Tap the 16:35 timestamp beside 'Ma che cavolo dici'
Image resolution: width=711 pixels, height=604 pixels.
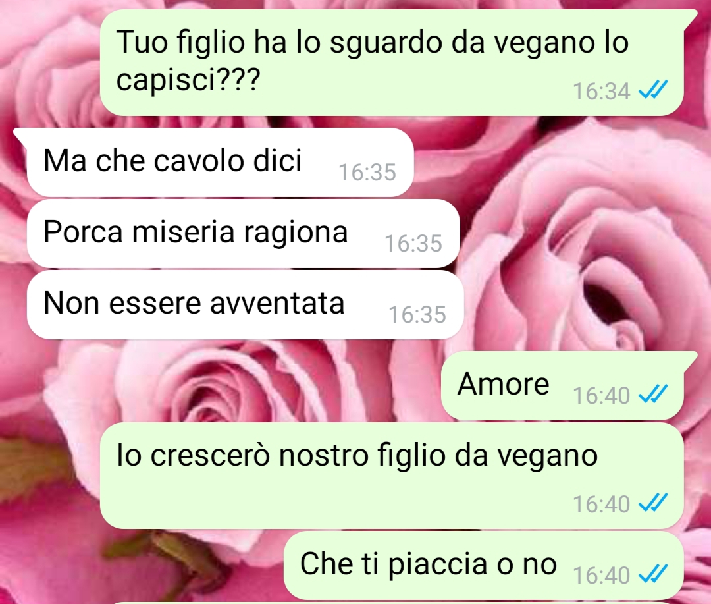point(367,173)
